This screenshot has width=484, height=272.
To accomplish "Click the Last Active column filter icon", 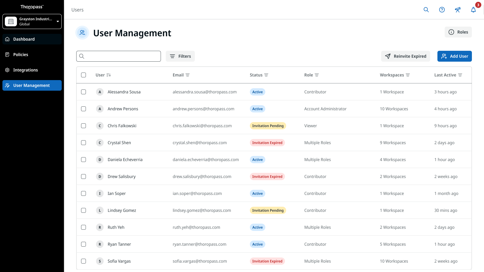I will (460, 75).
